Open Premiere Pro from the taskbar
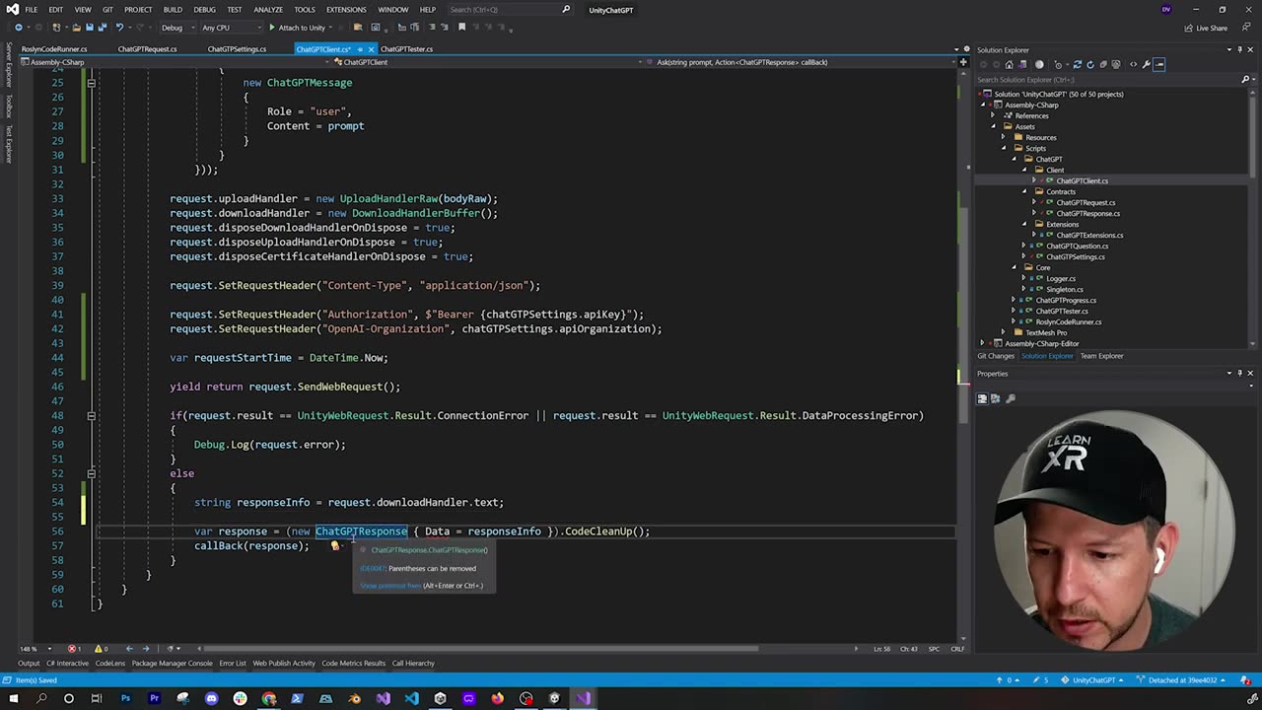 click(154, 698)
